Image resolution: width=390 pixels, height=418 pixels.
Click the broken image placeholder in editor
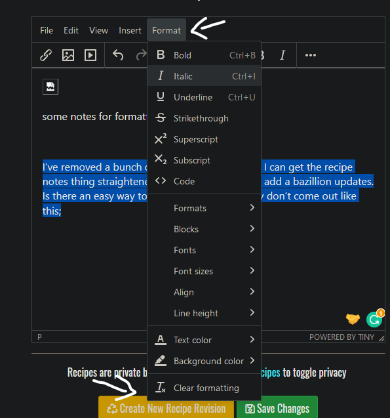[50, 87]
